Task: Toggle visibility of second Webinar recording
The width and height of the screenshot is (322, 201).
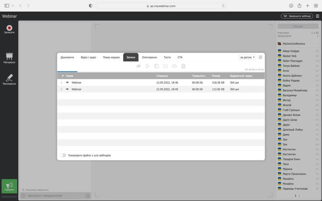Action: click(67, 89)
